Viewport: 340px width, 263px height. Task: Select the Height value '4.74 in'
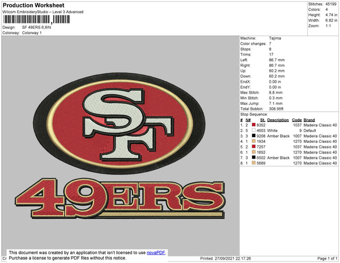coord(331,15)
